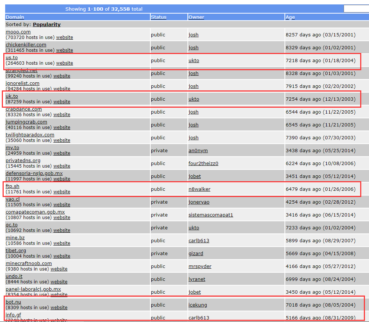The height and width of the screenshot is (322, 369).
Task: Open the chickenkiller.com domain link
Action: 26,45
